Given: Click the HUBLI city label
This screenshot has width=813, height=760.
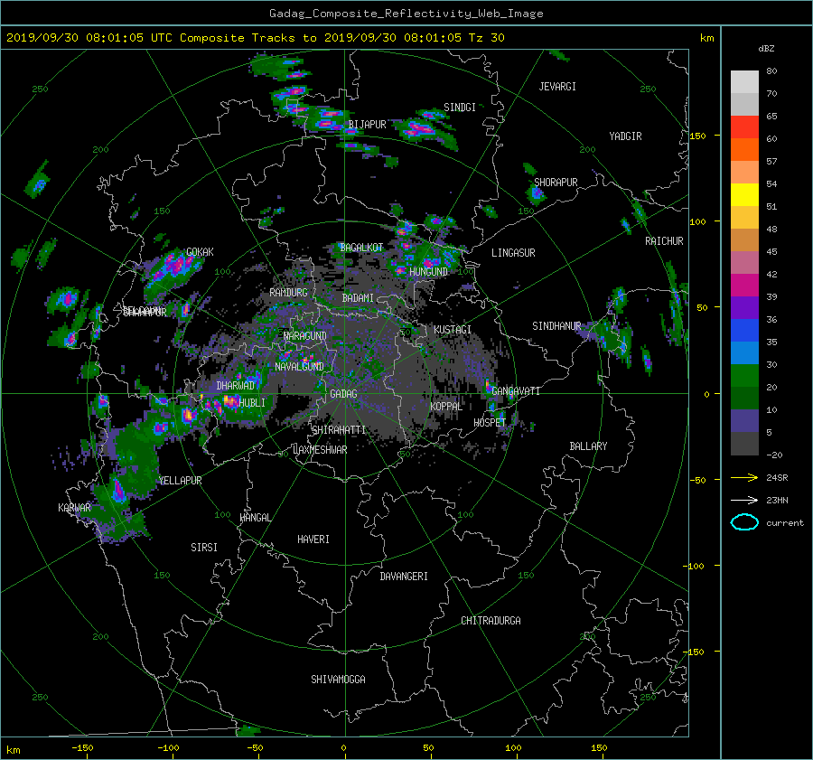Looking at the screenshot, I should [x=252, y=403].
